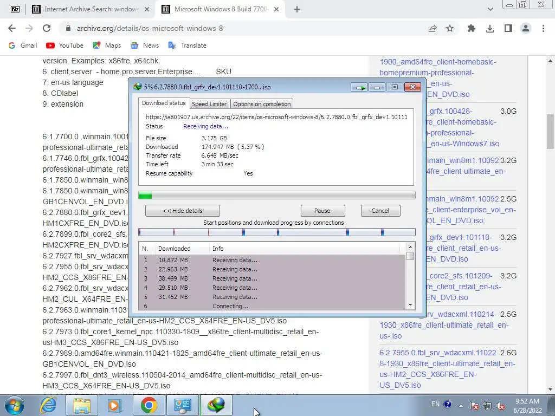This screenshot has width=555, height=416.
Task: Click the browser forward arrow
Action: (x=29, y=28)
